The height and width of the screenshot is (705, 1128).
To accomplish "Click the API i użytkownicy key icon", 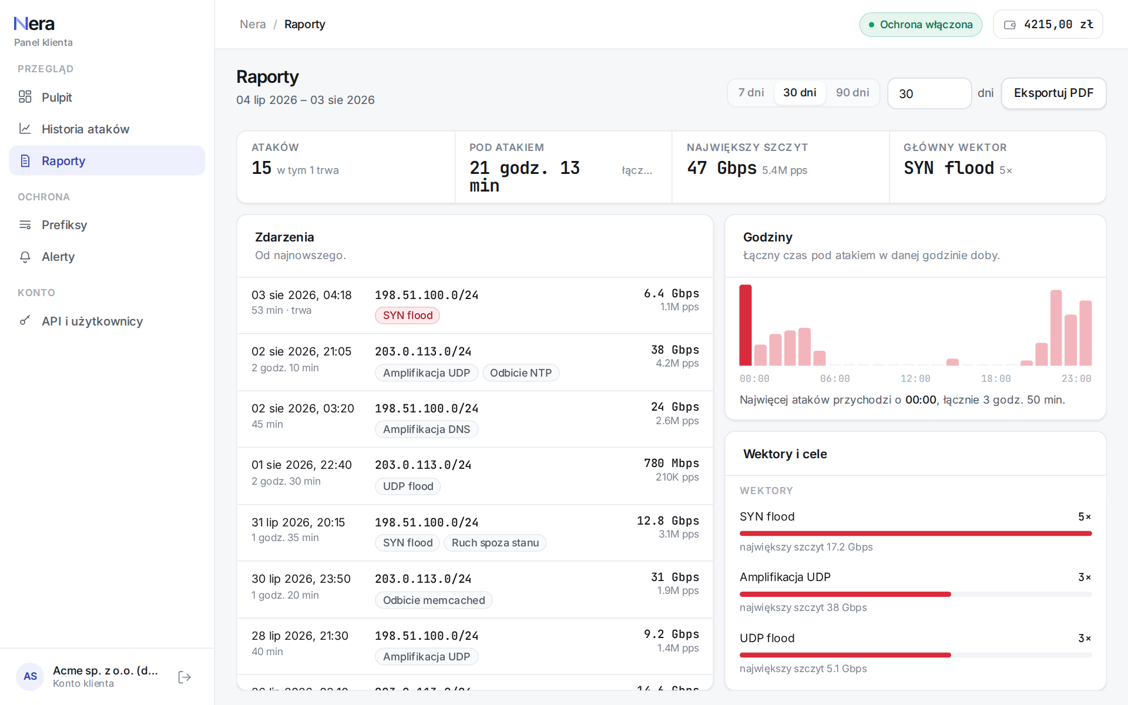I will [x=25, y=321].
